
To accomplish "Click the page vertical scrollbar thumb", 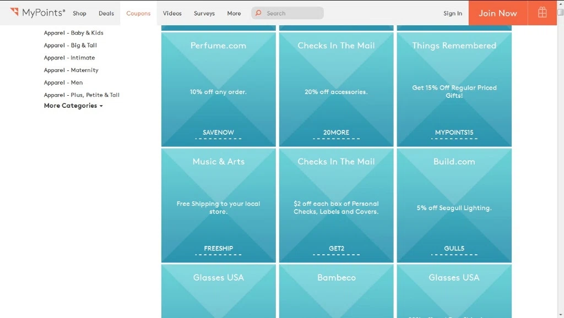I will 560,12.
